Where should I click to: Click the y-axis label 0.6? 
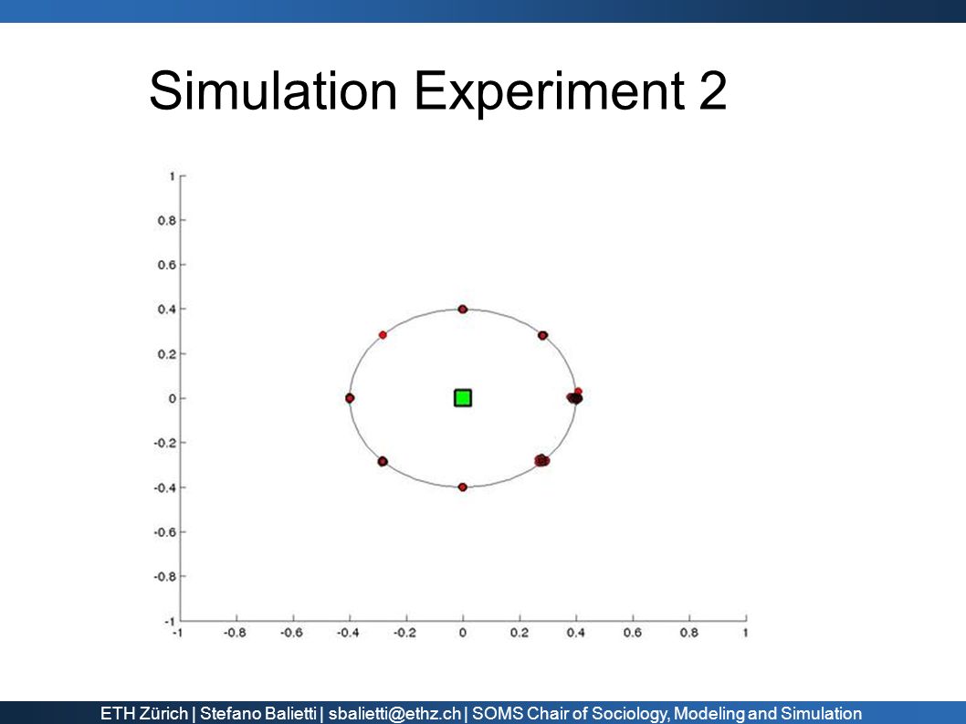coord(166,265)
